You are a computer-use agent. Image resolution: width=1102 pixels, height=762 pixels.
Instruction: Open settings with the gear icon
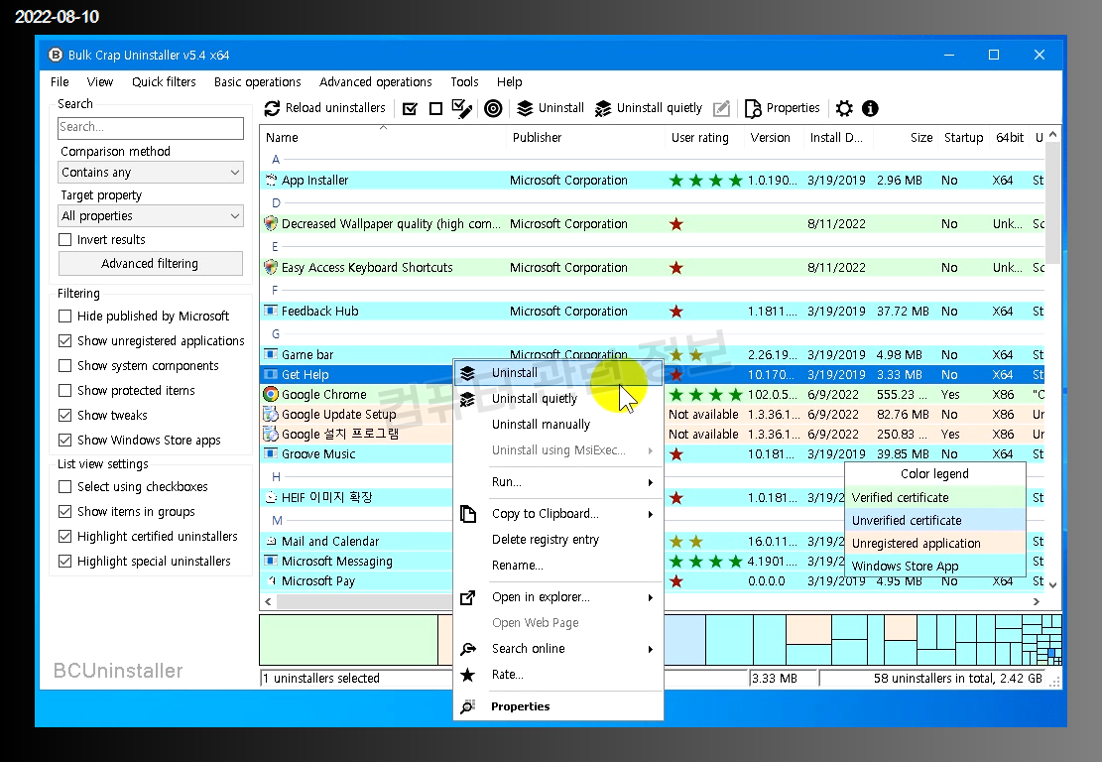coord(844,108)
